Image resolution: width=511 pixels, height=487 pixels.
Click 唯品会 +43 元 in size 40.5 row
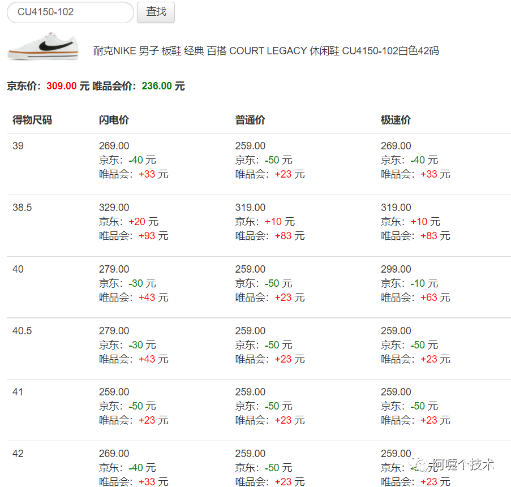134,359
